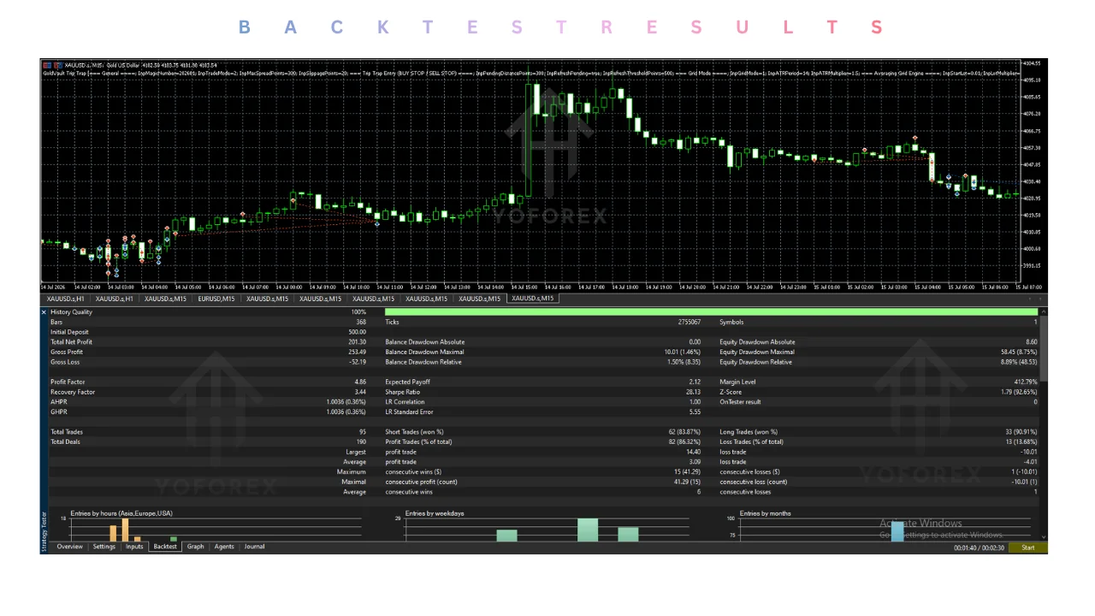Click the tallest bar in Entries by weekdays

[588, 530]
